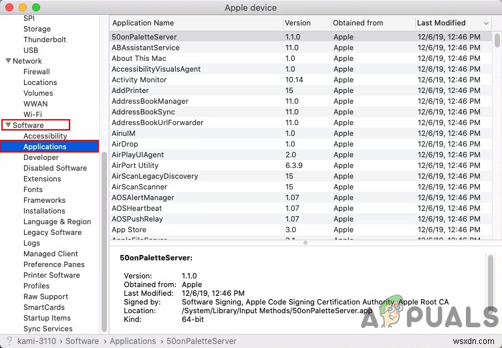Image resolution: width=502 pixels, height=348 pixels.
Task: Click Software in the bottom path bar
Action: (82, 341)
